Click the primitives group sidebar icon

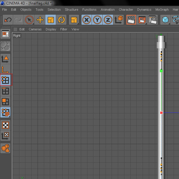[5, 148]
